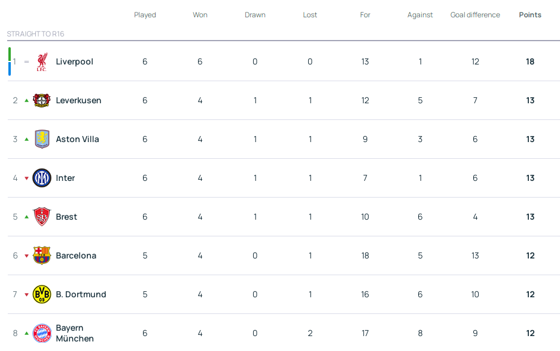Click the Won column header

tap(200, 15)
